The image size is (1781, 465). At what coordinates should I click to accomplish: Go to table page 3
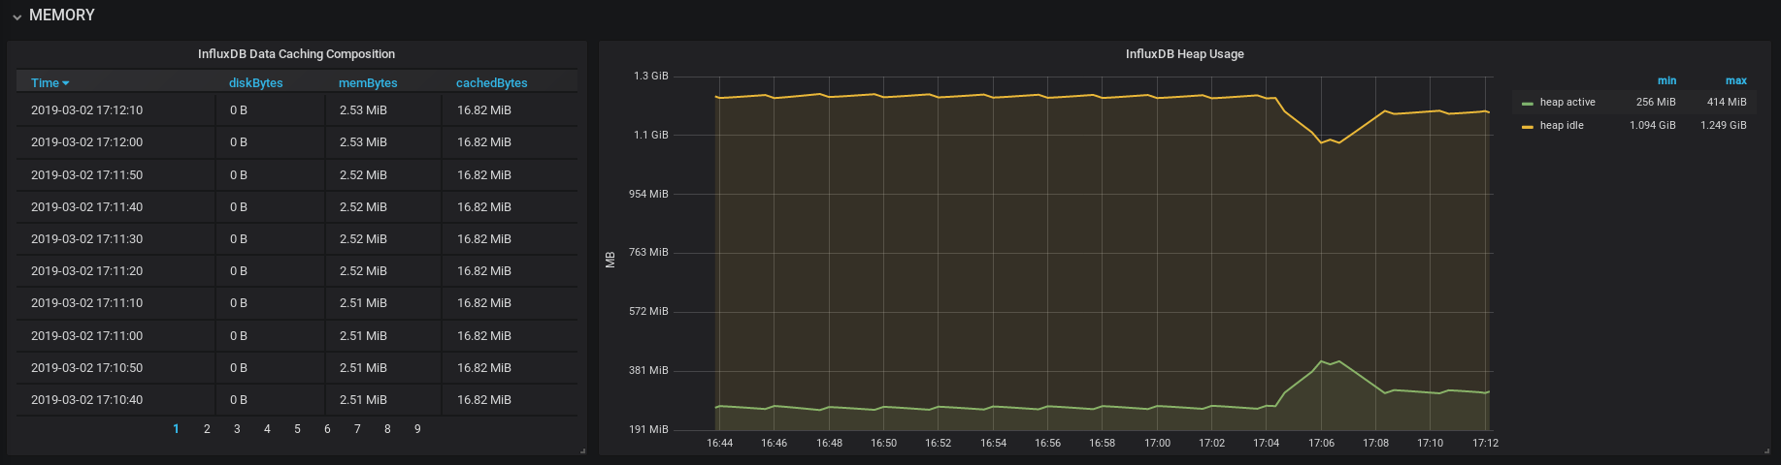coord(237,429)
